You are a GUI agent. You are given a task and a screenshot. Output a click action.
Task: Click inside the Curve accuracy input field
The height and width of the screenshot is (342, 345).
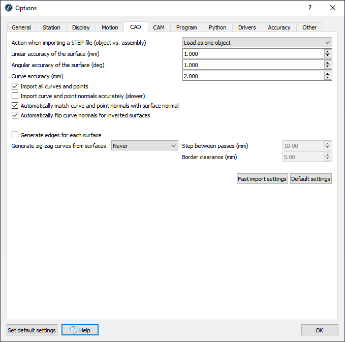253,76
